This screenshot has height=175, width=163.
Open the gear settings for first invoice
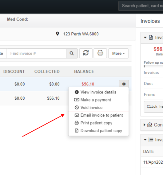click(124, 84)
